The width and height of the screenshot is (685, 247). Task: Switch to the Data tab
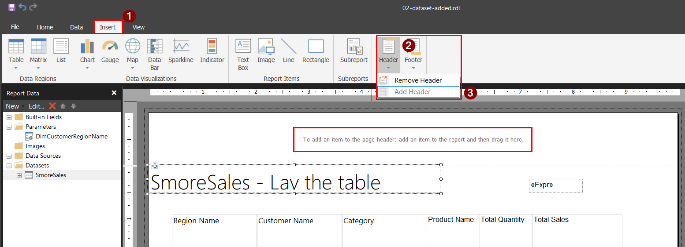tap(77, 27)
